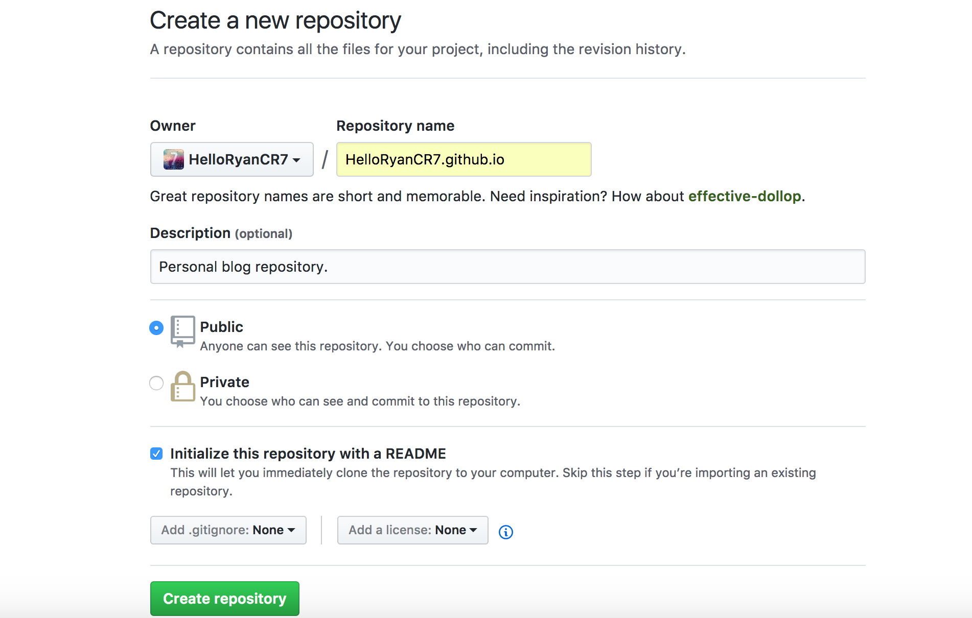Click the Private option label

(x=224, y=382)
